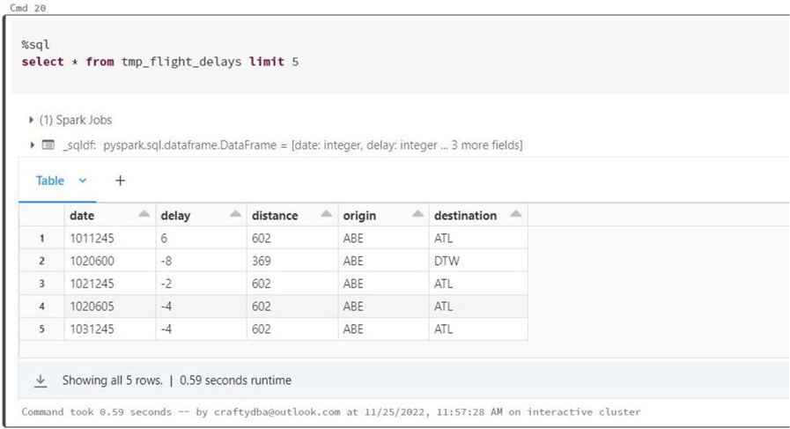Click the plus icon to add visualization
The height and width of the screenshot is (429, 790).
(x=120, y=181)
